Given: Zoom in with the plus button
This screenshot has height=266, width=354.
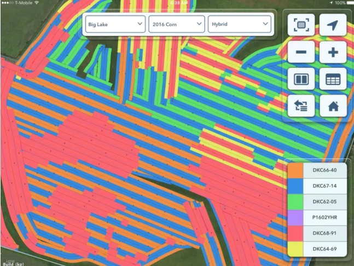Looking at the screenshot, I should (333, 53).
